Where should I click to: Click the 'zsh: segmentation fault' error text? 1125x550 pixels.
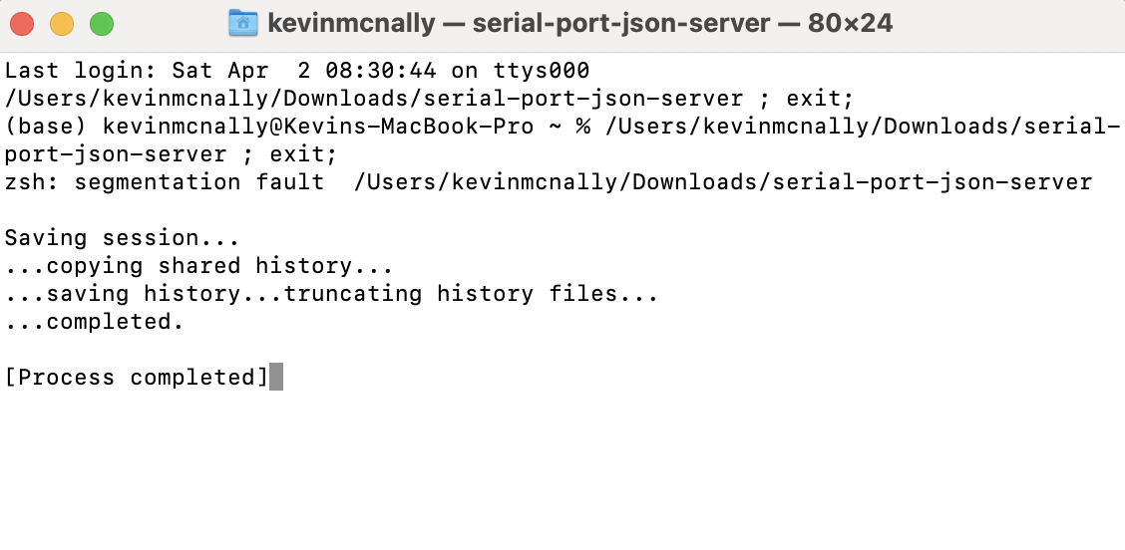pyautogui.click(x=165, y=183)
